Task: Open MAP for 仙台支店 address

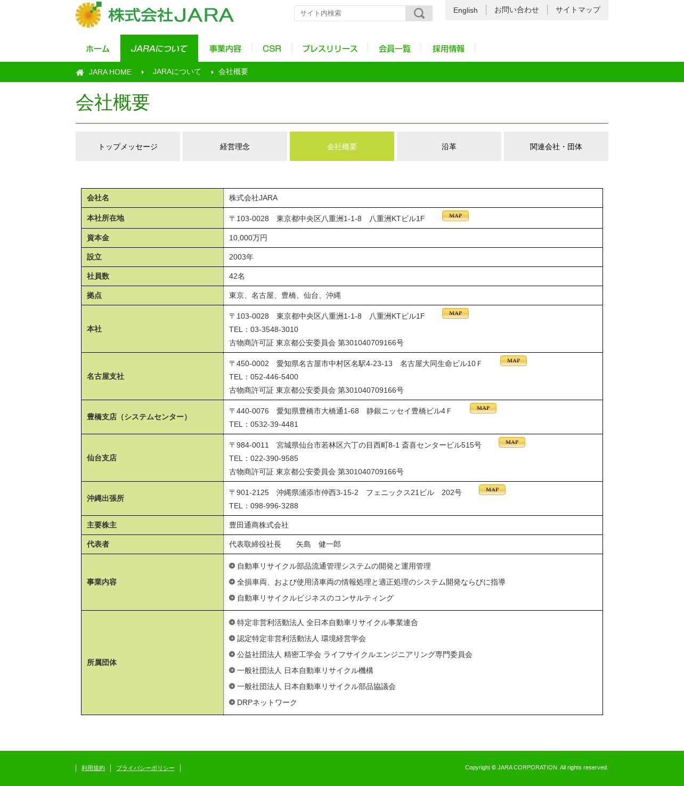Action: pyautogui.click(x=512, y=442)
